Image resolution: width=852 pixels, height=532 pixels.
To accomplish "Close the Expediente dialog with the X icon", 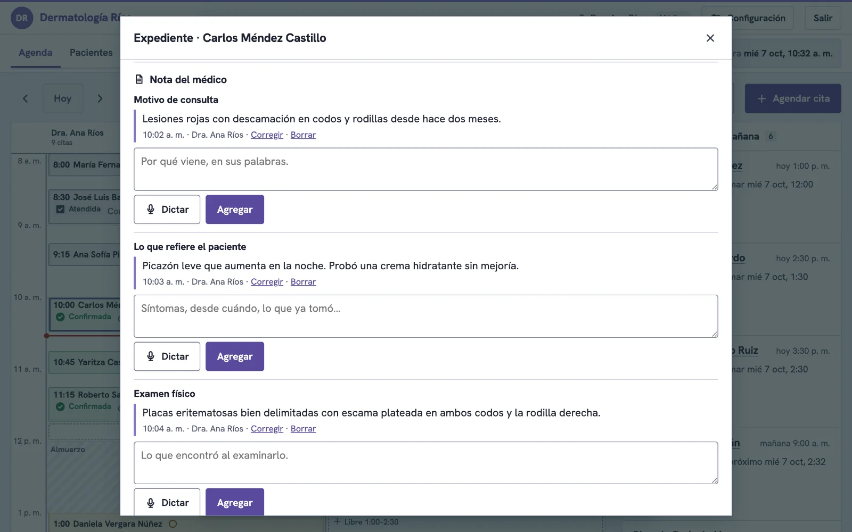I will click(710, 38).
